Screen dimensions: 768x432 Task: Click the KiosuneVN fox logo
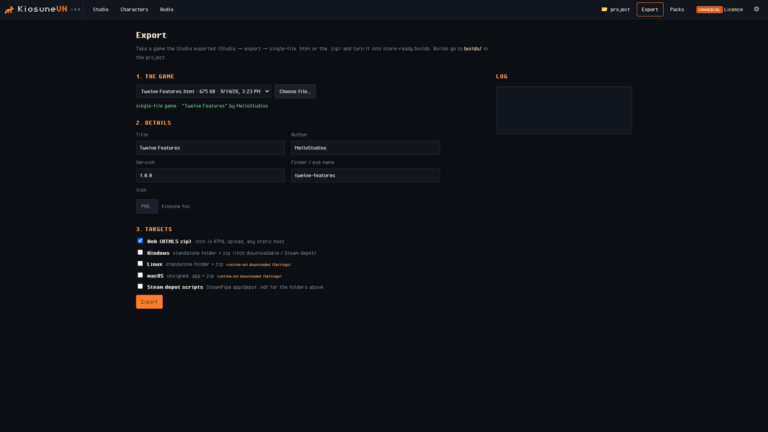9,9
